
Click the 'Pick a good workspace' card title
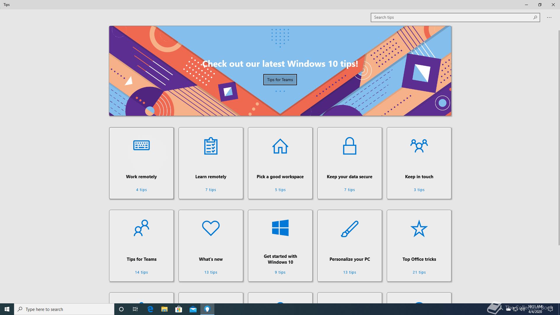tap(280, 177)
